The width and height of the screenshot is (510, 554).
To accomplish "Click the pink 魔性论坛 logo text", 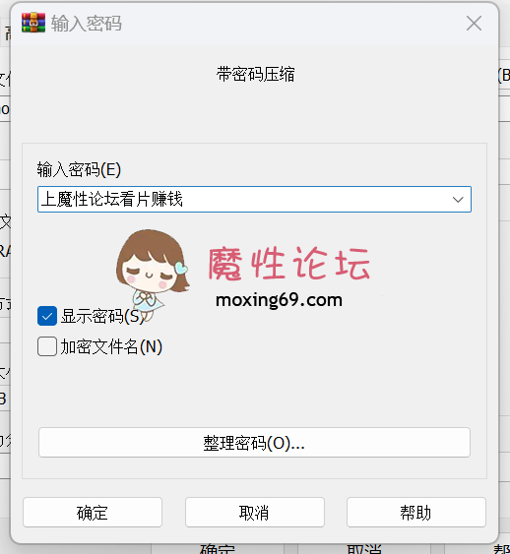I will tap(288, 264).
